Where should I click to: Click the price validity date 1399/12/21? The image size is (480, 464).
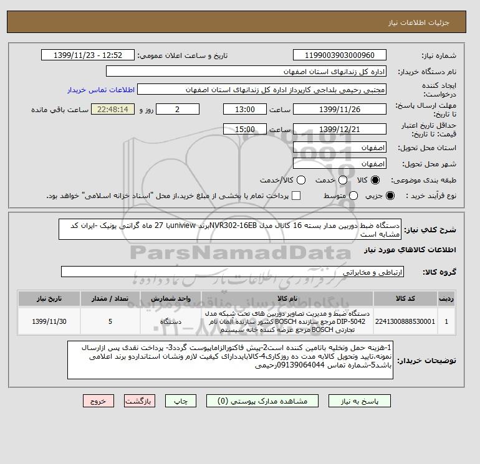(x=340, y=129)
